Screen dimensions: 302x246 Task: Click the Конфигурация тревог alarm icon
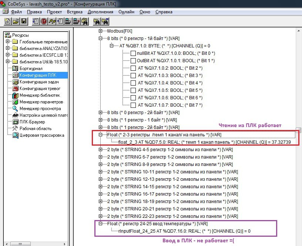(15, 89)
